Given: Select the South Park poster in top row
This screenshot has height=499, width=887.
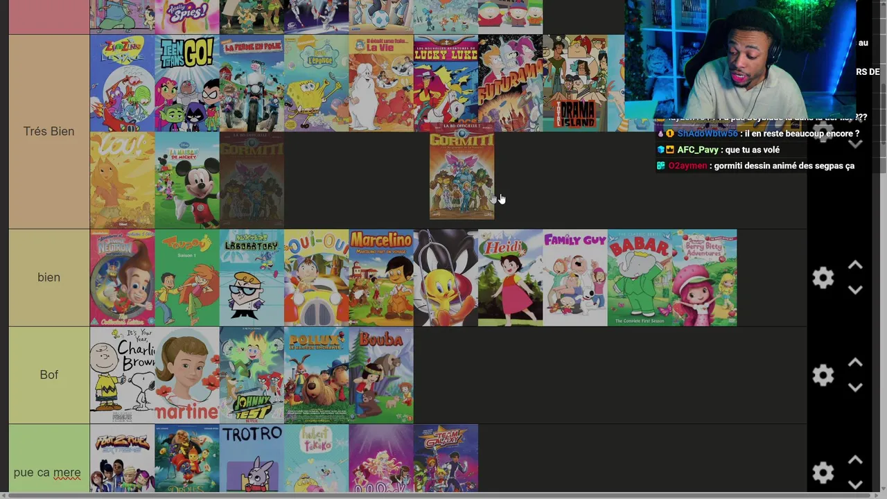Looking at the screenshot, I should coord(511,17).
